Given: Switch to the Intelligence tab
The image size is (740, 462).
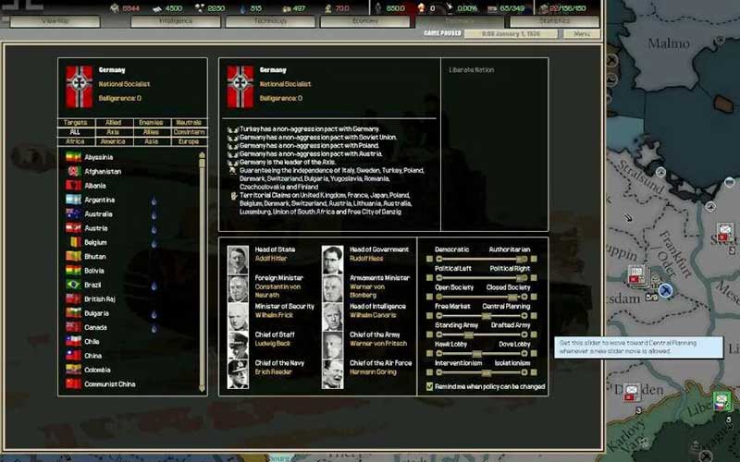Looking at the screenshot, I should [x=176, y=20].
